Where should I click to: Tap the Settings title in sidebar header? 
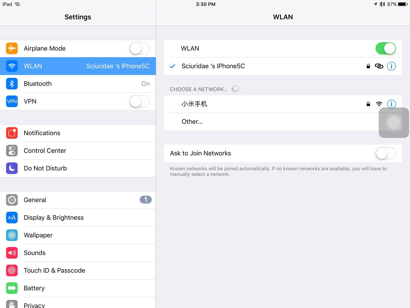click(x=78, y=17)
